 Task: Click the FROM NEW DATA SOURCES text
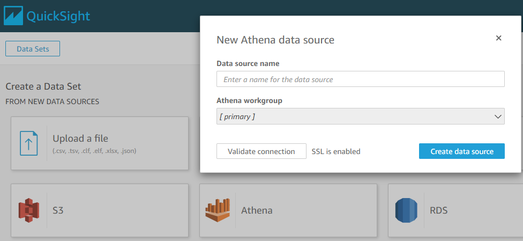pos(53,101)
